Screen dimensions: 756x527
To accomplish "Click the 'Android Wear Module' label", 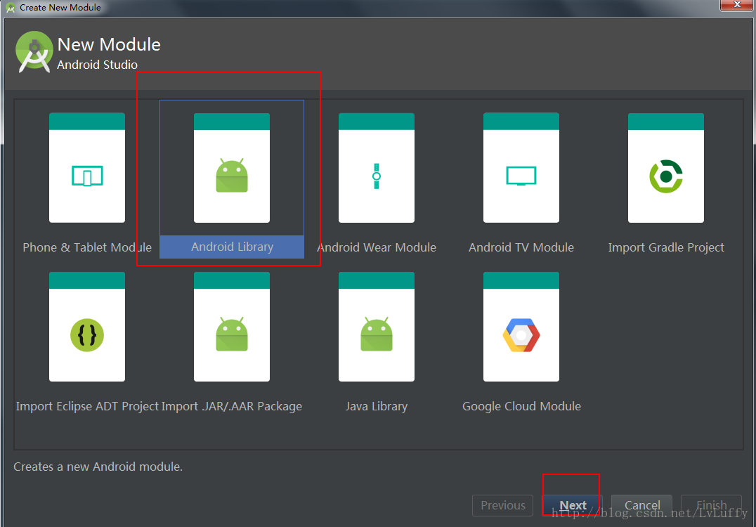I will 377,247.
